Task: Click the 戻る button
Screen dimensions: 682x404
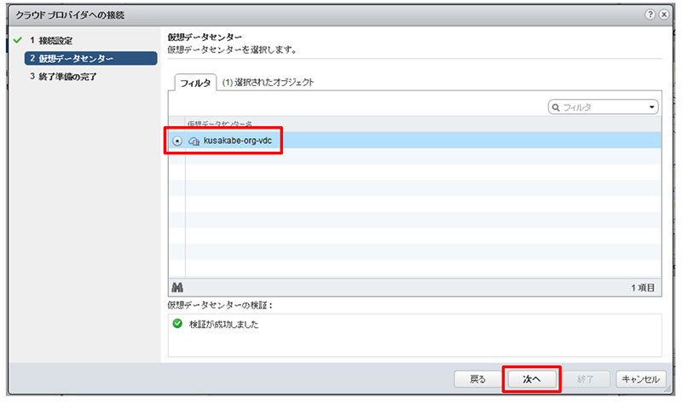Action: click(477, 379)
